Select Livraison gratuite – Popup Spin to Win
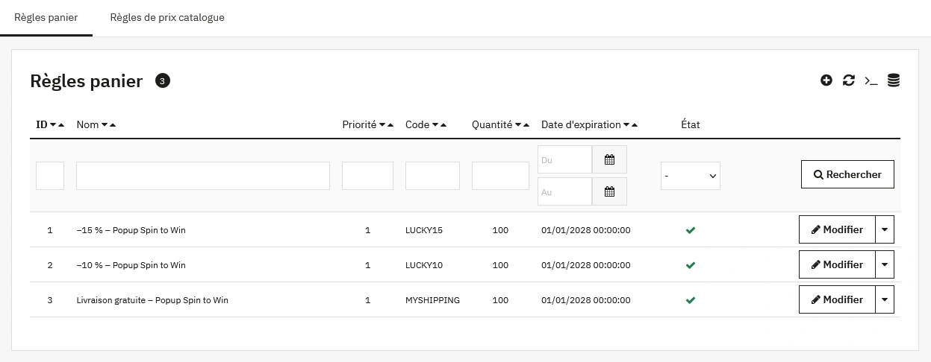Image resolution: width=931 pixels, height=362 pixels. point(152,300)
